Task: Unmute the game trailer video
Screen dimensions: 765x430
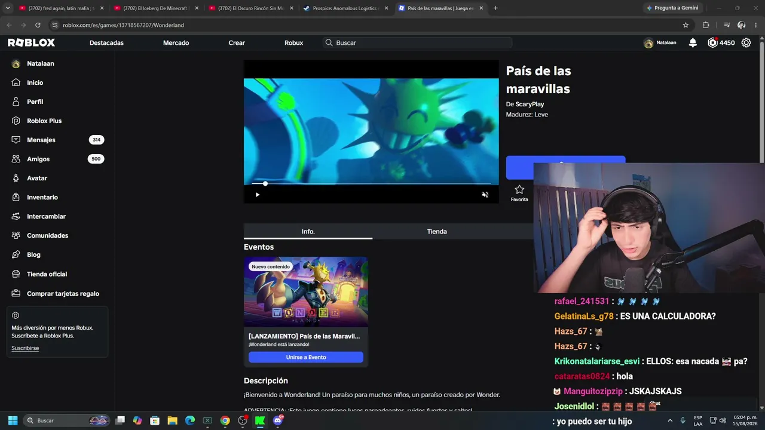Action: click(485, 195)
